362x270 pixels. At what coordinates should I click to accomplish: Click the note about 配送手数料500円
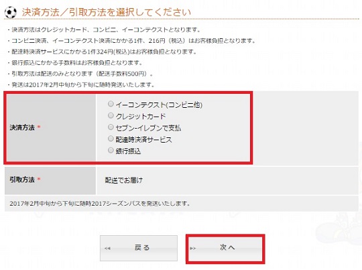pos(82,74)
